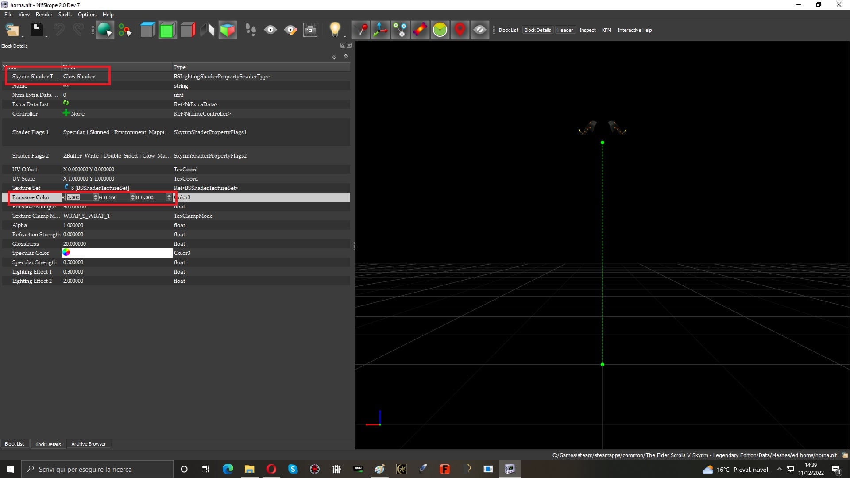This screenshot has height=478, width=850.
Task: Open the Options menu
Action: 87,15
